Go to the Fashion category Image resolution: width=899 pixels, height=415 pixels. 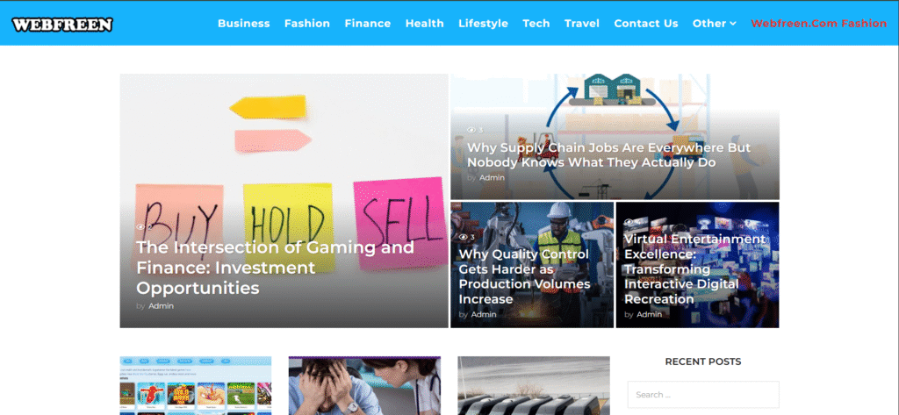306,24
